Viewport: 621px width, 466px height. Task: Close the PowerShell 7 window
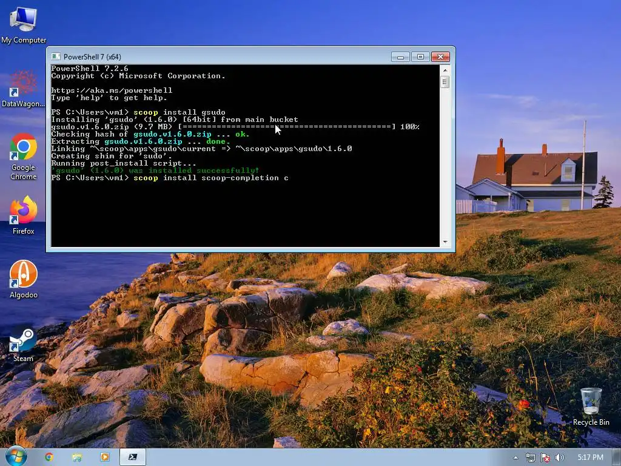440,56
